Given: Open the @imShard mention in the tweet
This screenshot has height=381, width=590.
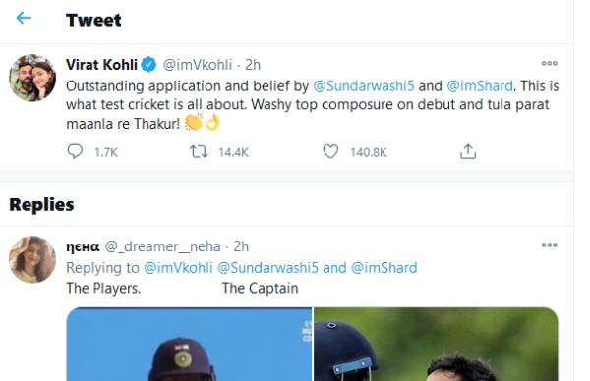Looking at the screenshot, I should (480, 86).
